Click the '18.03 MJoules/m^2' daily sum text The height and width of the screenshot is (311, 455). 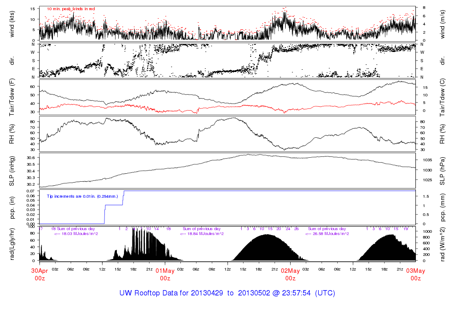[x=80, y=234]
